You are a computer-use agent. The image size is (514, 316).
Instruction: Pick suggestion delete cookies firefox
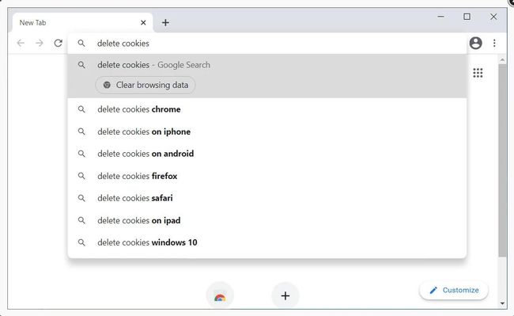point(266,176)
